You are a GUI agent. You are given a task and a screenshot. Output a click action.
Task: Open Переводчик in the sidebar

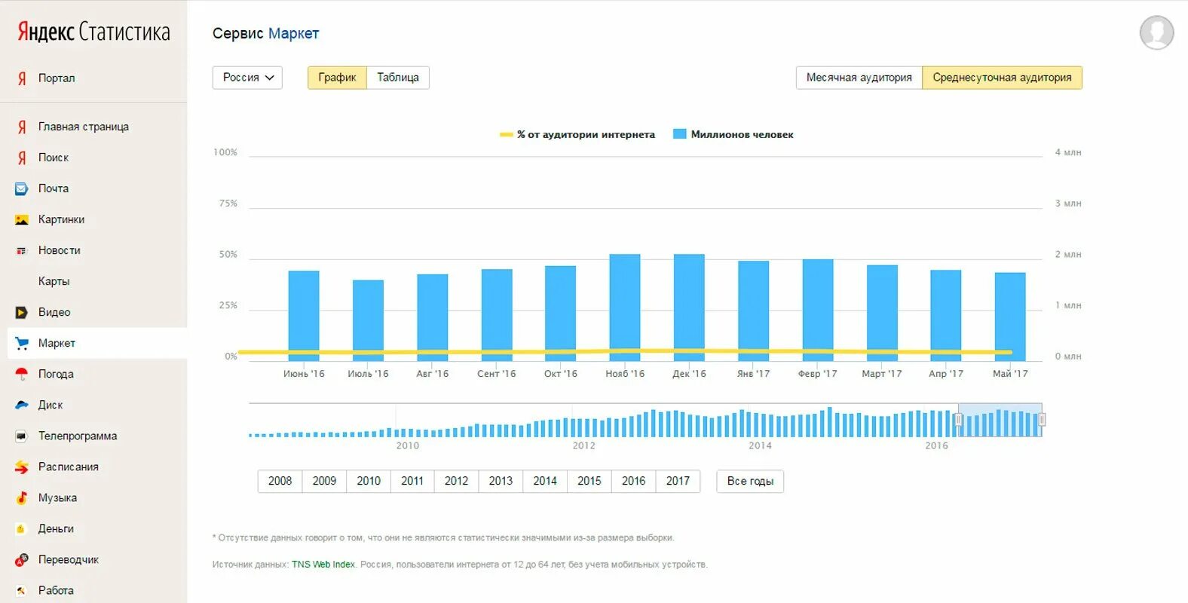(68, 560)
